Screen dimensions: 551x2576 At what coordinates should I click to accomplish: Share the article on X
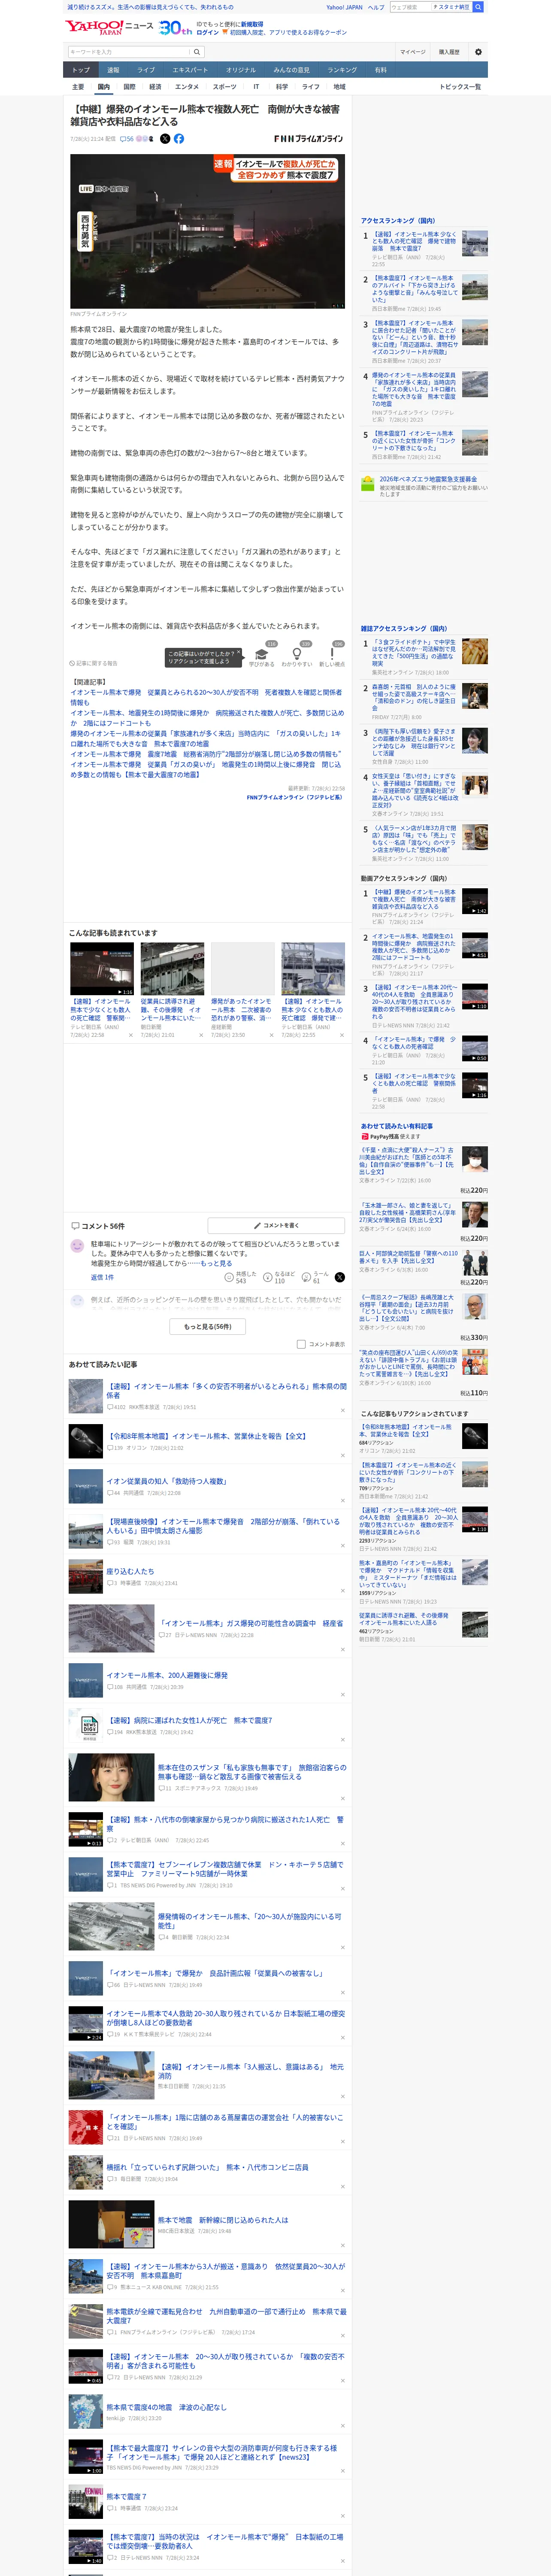pos(165,139)
